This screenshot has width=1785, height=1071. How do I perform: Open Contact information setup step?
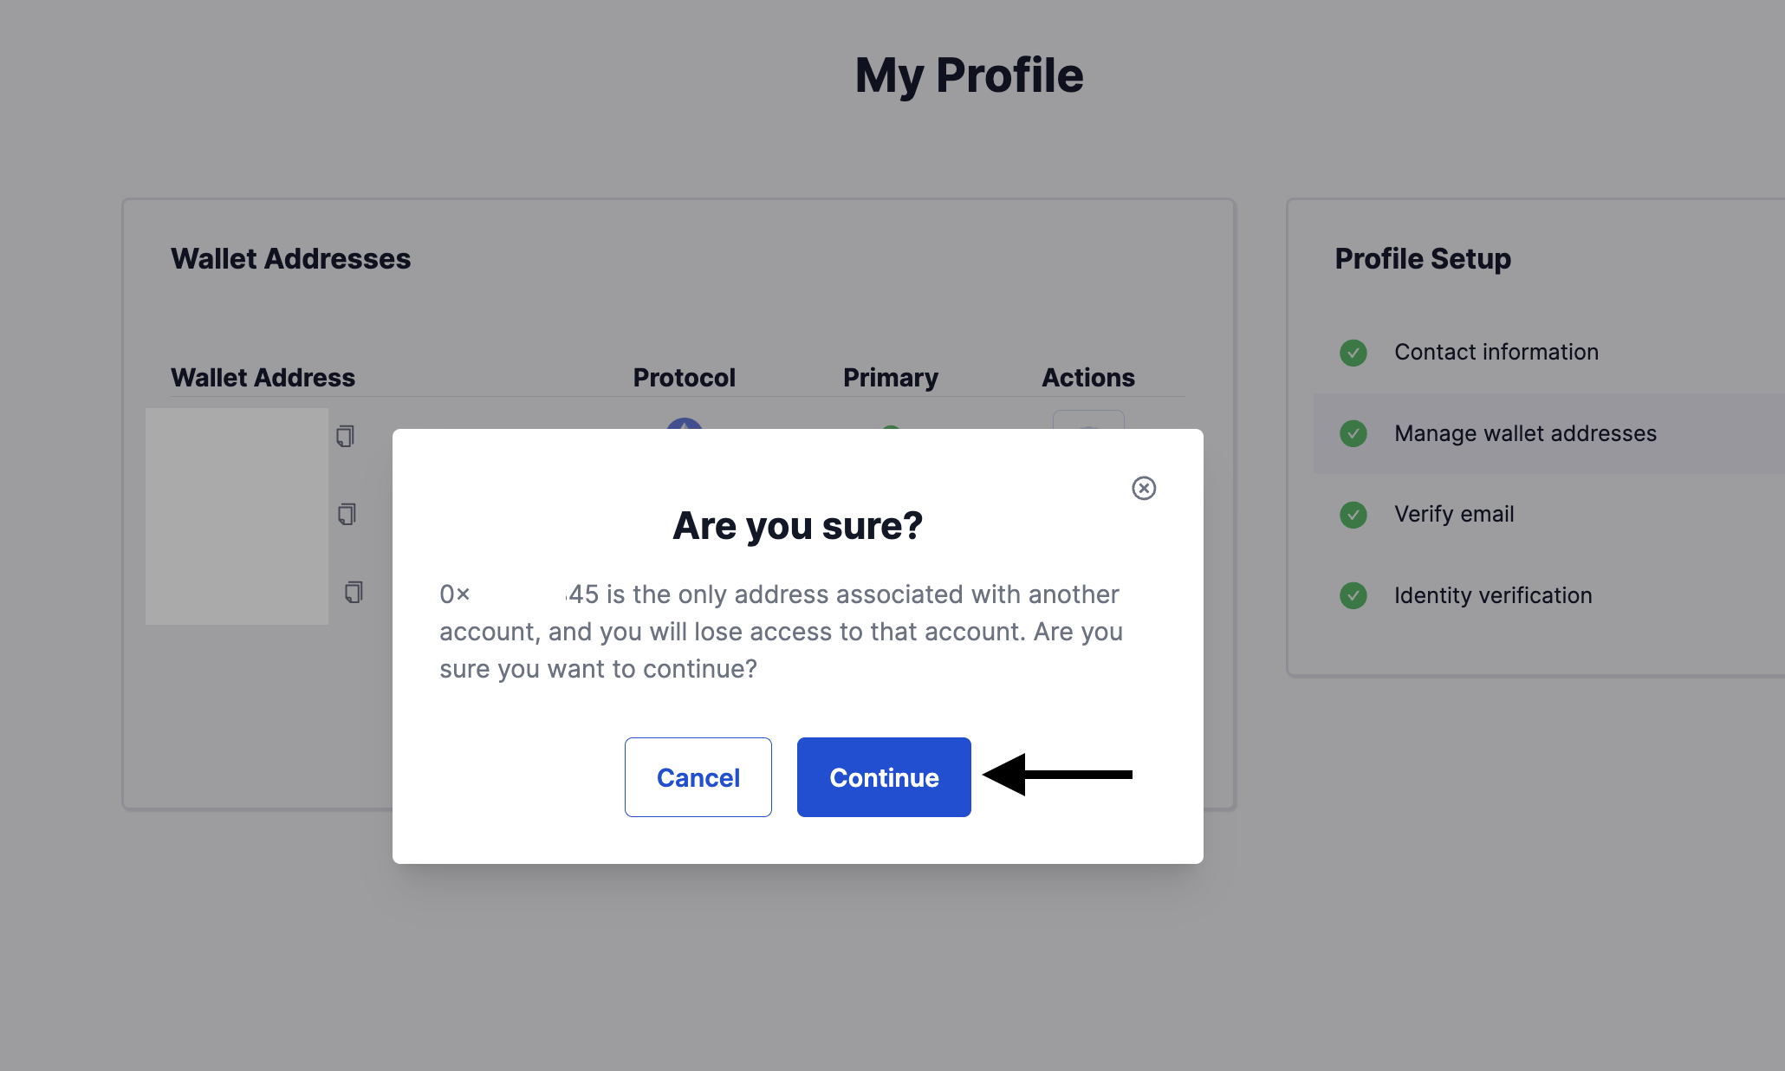[x=1496, y=352]
